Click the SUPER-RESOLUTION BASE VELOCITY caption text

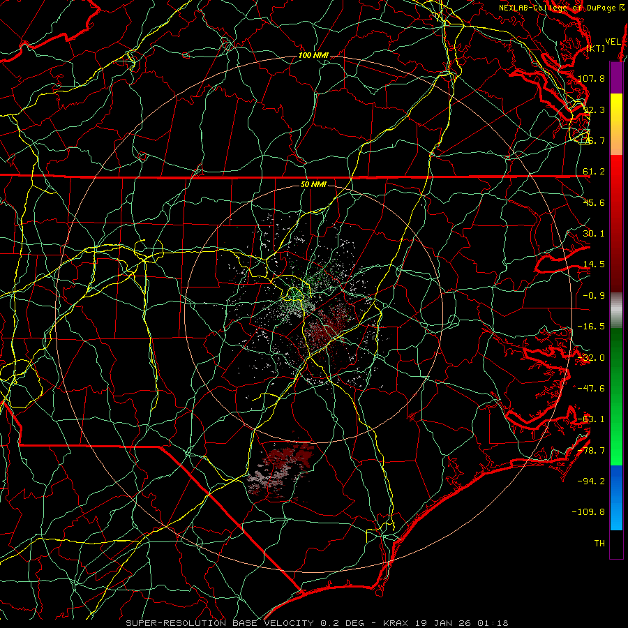[220, 623]
